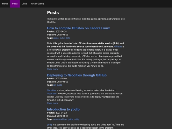The image size is (172, 129).
Task: Go to the Links page
Action: tap(24, 4)
